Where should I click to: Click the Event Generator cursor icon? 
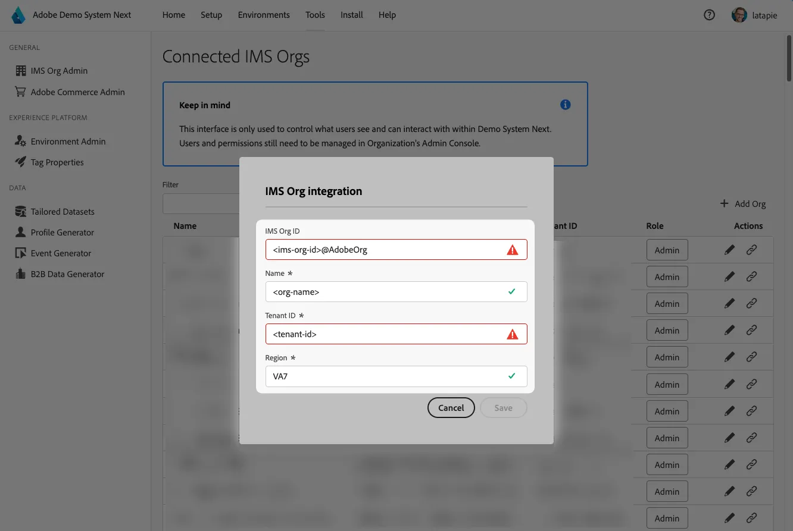click(21, 253)
